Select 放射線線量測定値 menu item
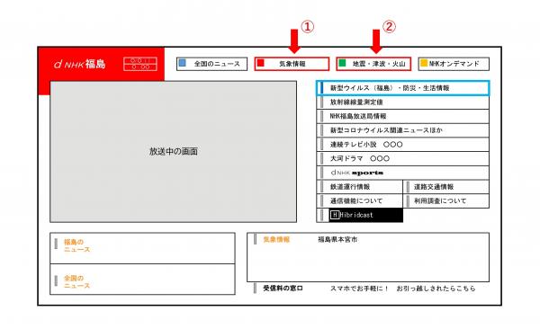 pyautogui.click(x=402, y=102)
